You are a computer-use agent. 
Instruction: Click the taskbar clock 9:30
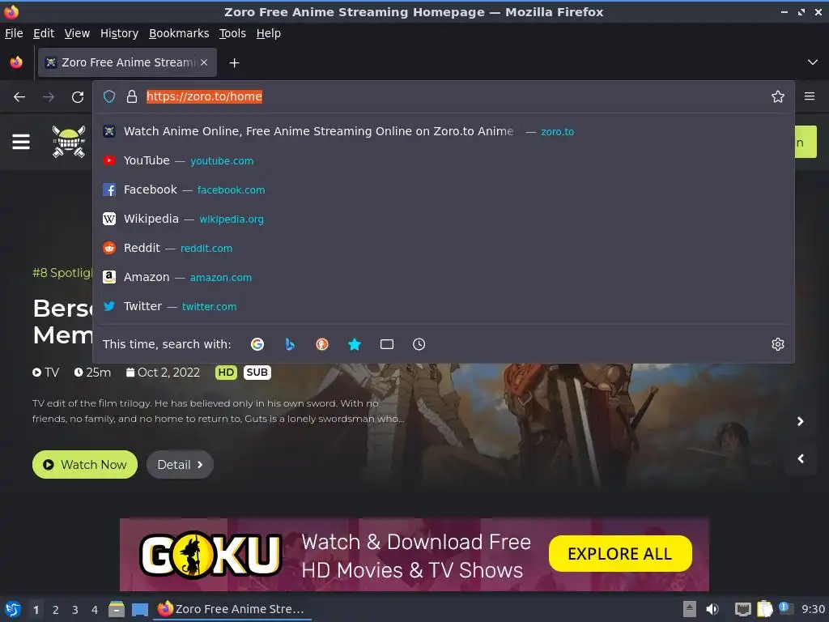(813, 609)
